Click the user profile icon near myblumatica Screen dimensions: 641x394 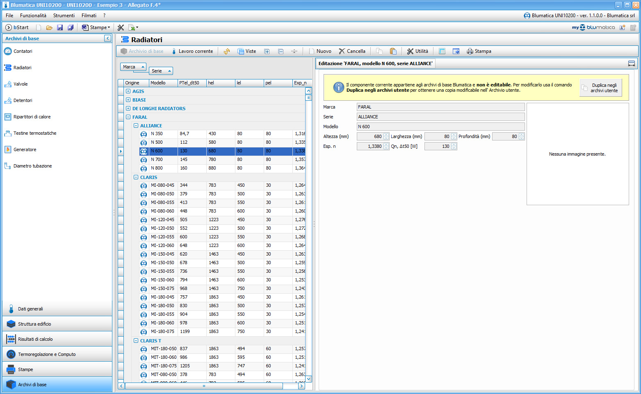click(623, 27)
